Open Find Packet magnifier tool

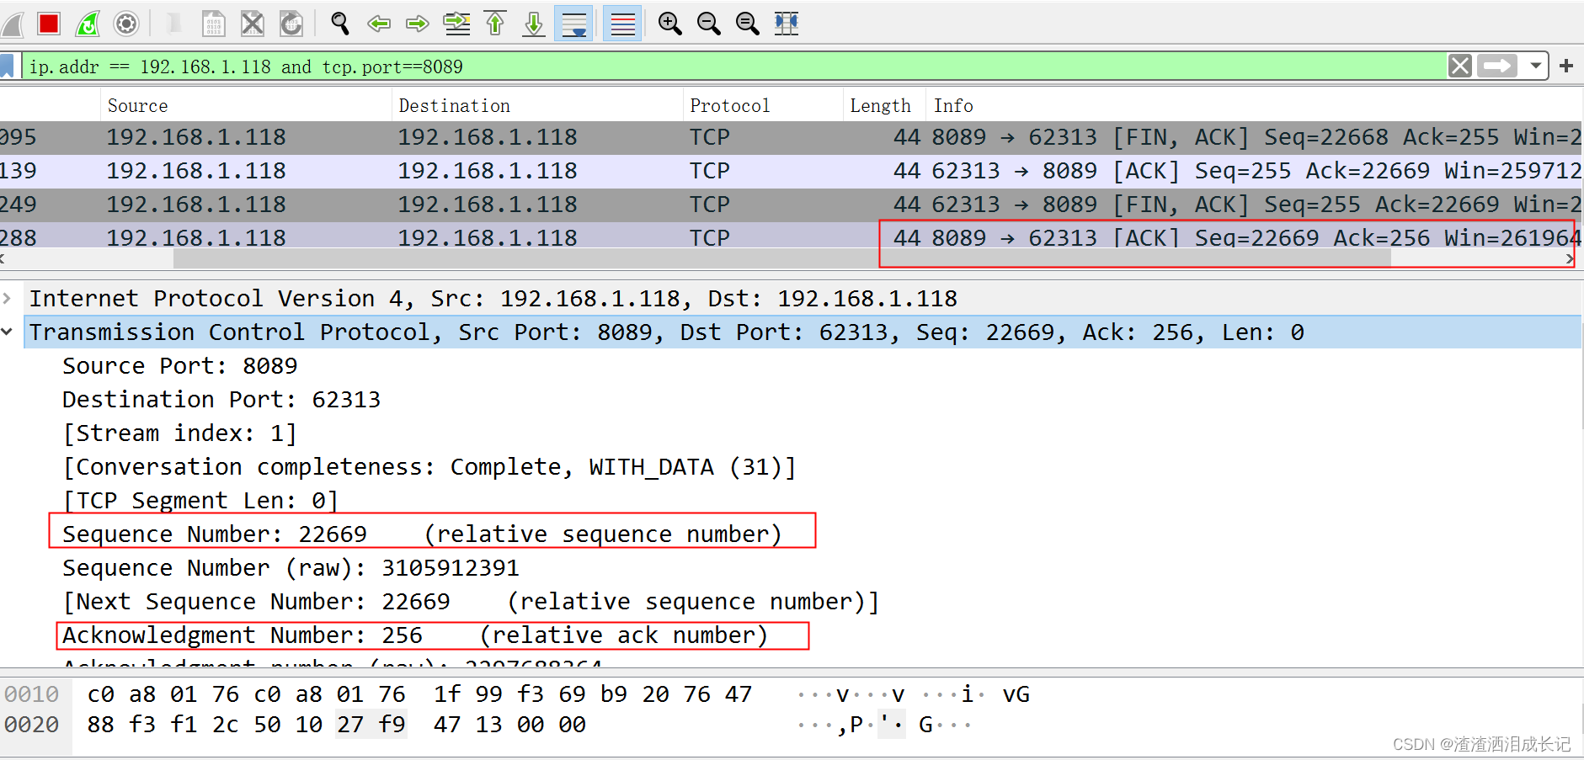point(340,24)
